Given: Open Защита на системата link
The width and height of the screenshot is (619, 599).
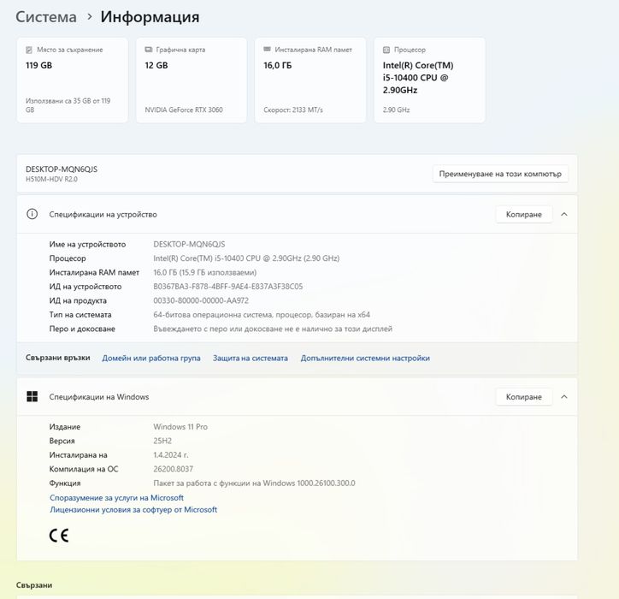Looking at the screenshot, I should pos(251,358).
